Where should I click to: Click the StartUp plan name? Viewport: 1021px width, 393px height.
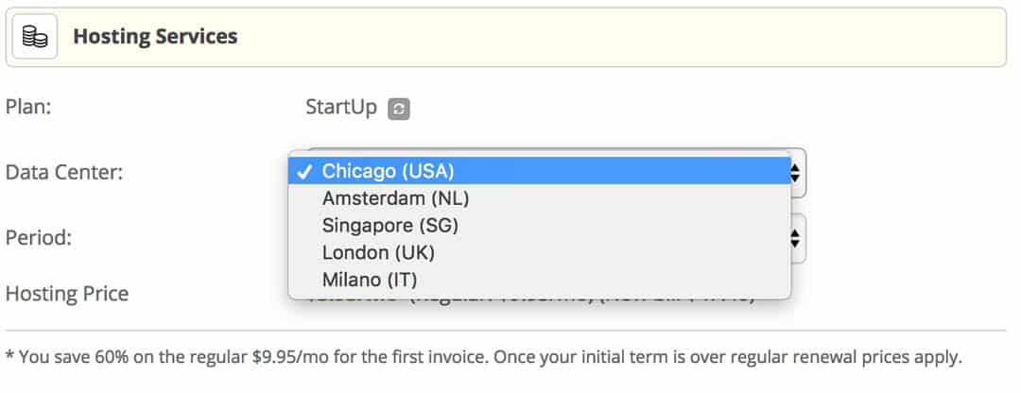[x=341, y=107]
